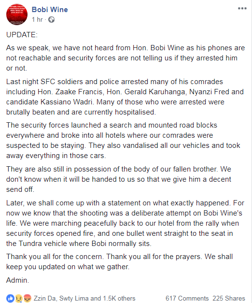The height and width of the screenshot is (303, 252).
Task: Open the Bobi Wine page name link
Action: click(50, 10)
